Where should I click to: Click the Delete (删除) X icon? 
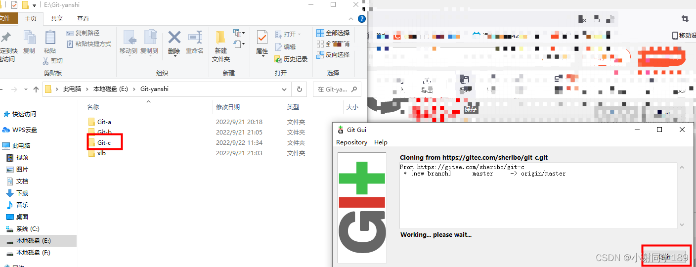click(x=174, y=38)
